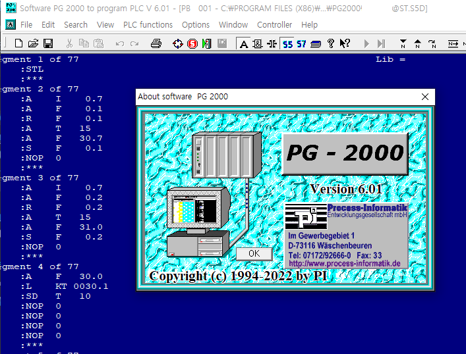The height and width of the screenshot is (354, 466).
Task: Click the PG 2000 title bar icon
Action: 11,8
